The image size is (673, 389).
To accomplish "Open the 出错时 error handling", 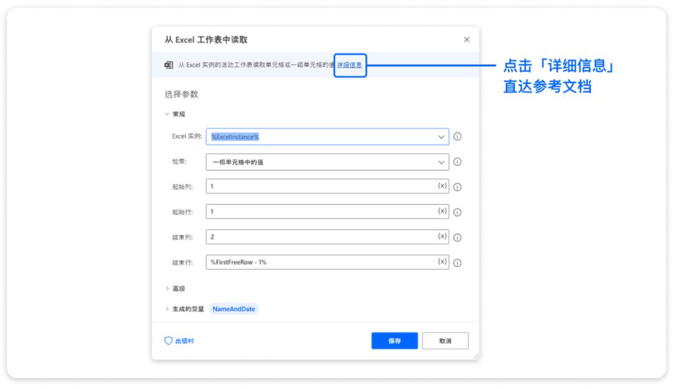I will pos(179,341).
